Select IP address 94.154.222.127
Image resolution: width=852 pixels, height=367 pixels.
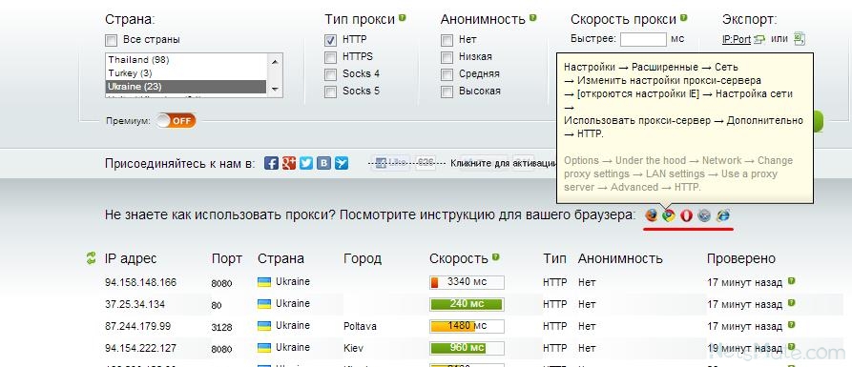(141, 347)
